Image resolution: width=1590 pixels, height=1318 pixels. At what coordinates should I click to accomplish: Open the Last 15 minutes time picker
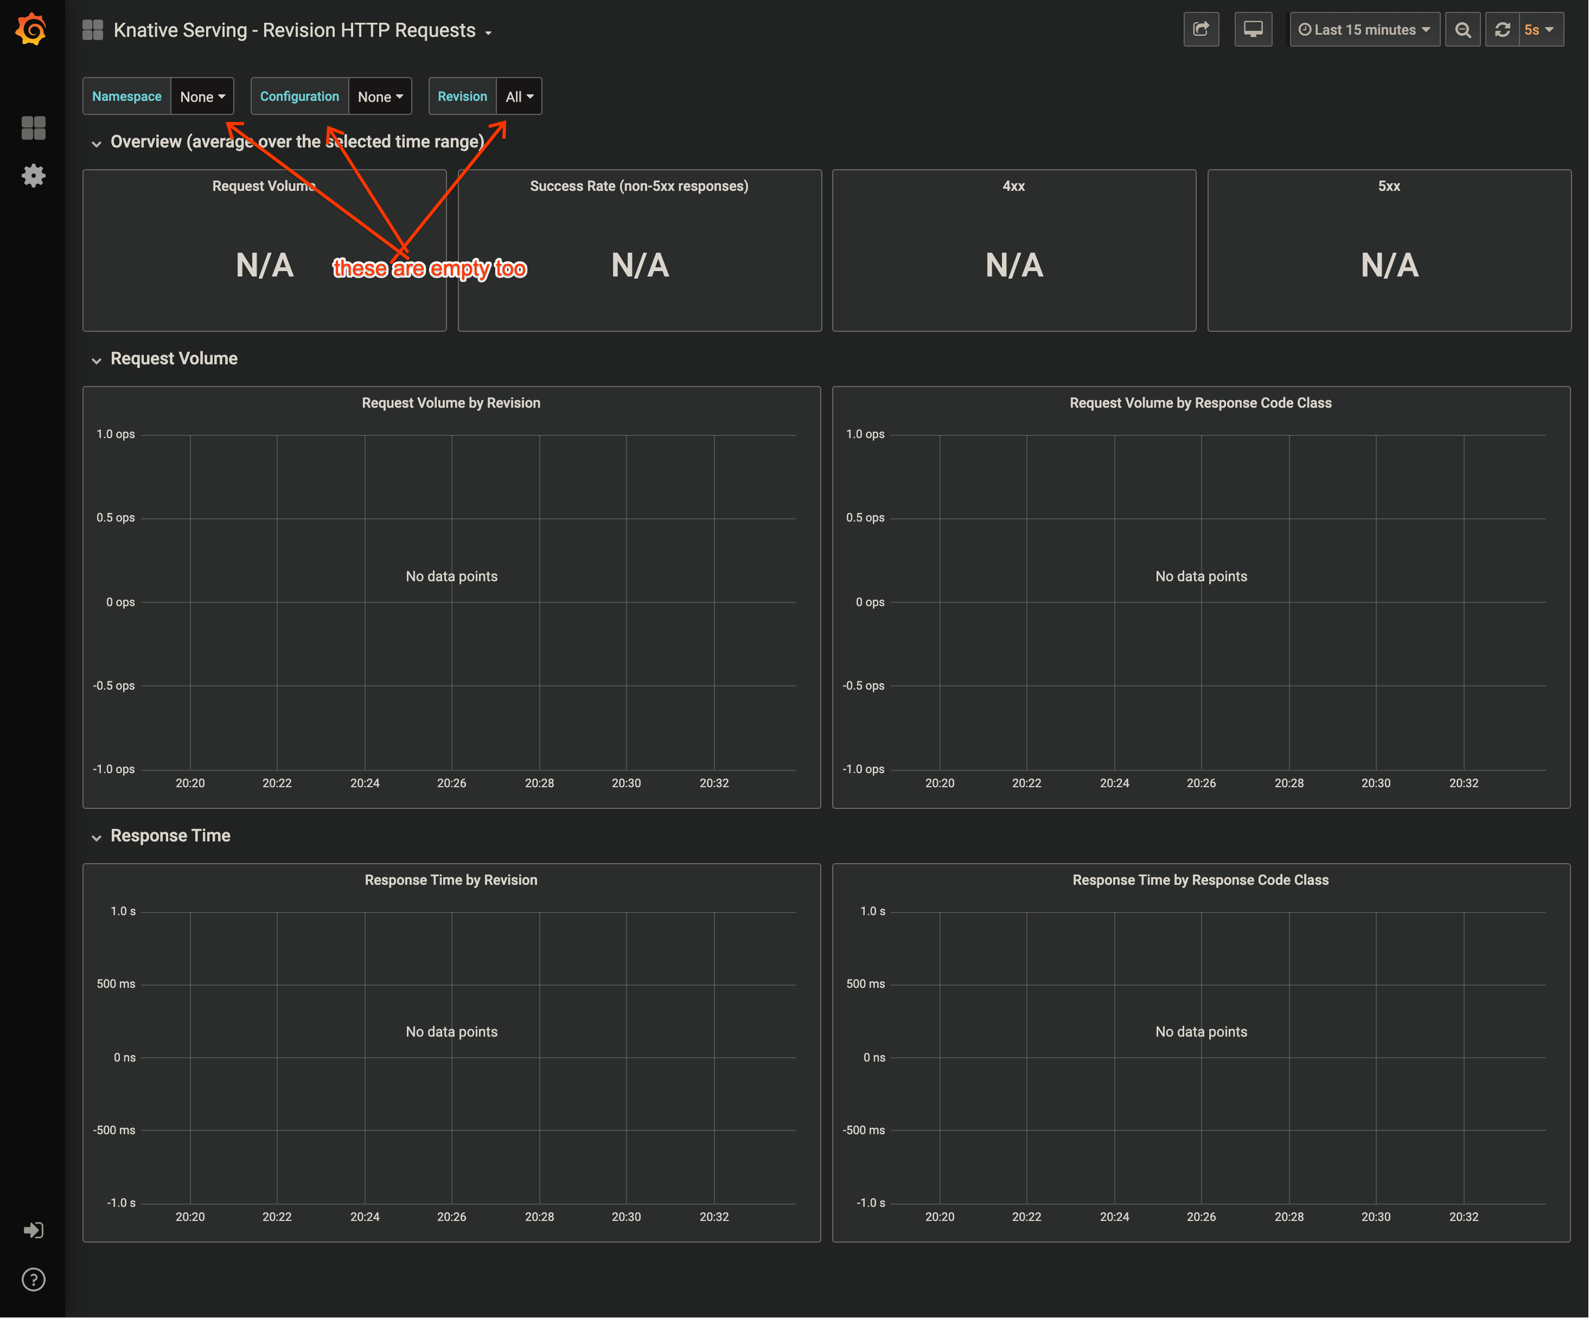click(1364, 29)
